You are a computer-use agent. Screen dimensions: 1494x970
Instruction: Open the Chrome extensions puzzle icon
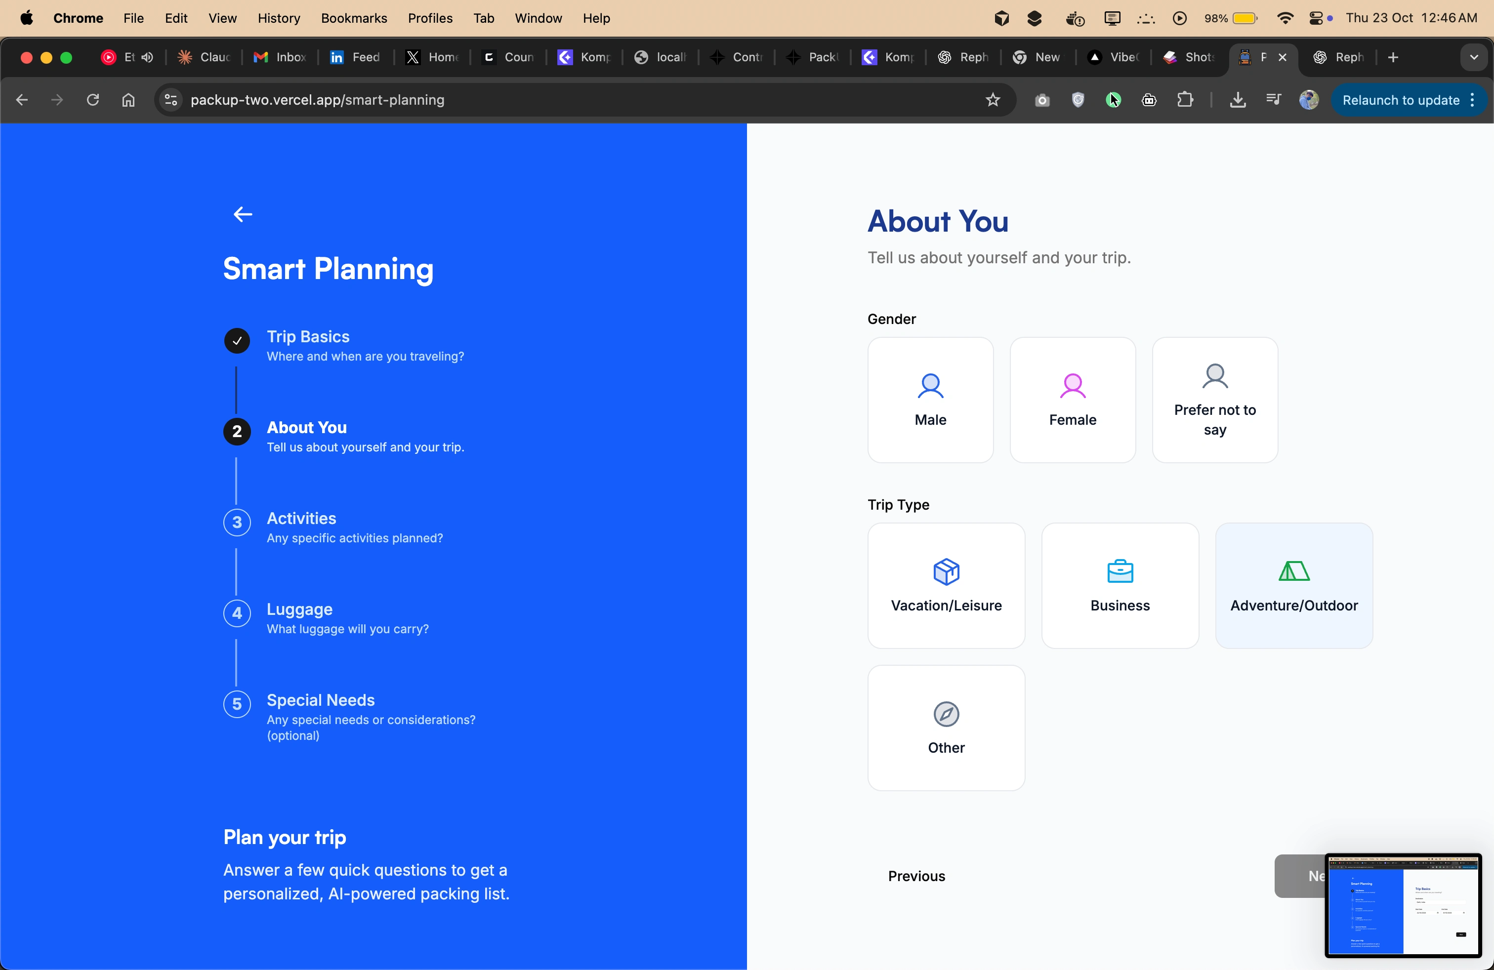pos(1185,100)
